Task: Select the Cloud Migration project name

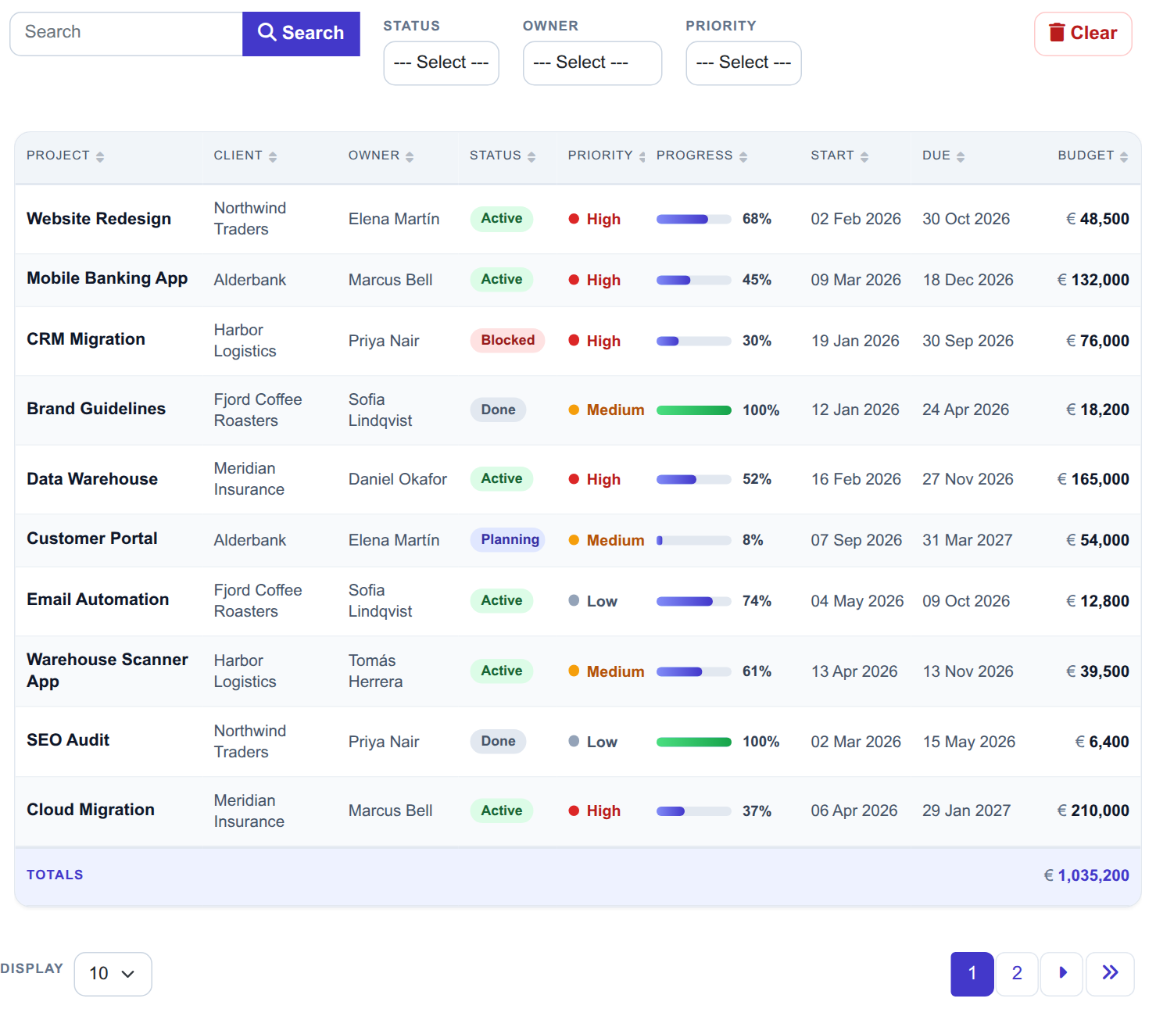Action: point(91,810)
